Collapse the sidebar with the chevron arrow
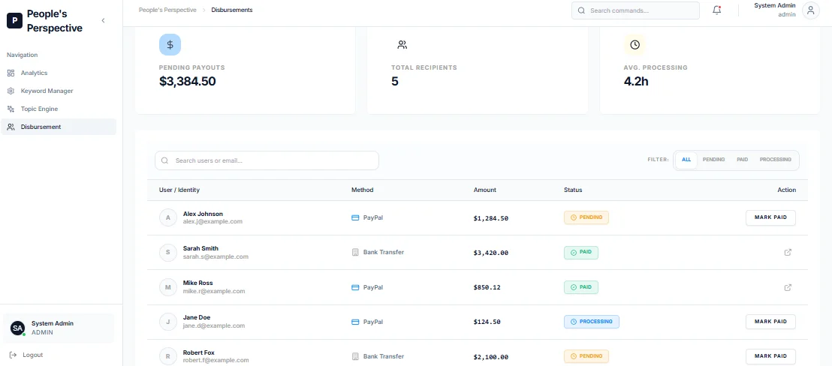 103,21
